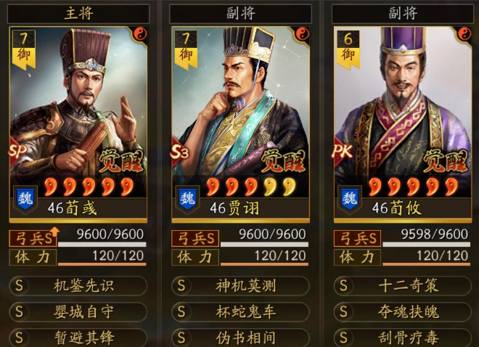Click 荀彧's 弓兵S troop type label
Screen dimensions: 479x347
click(x=33, y=238)
